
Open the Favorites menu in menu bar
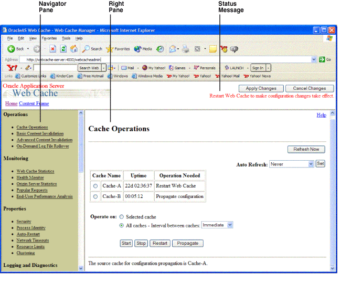pos(49,38)
